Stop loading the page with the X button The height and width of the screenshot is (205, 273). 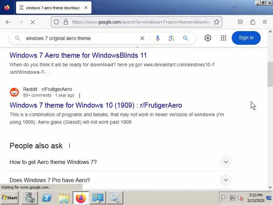click(32, 22)
